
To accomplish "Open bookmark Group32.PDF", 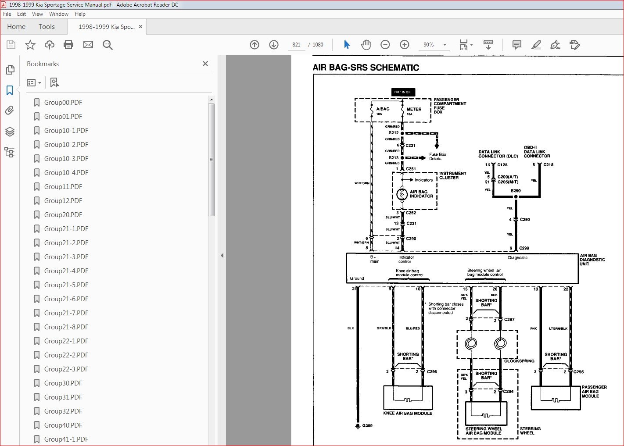I will pos(63,411).
